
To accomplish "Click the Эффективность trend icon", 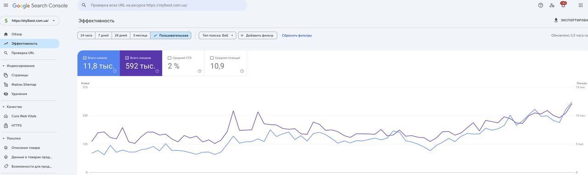I will 6,43.
